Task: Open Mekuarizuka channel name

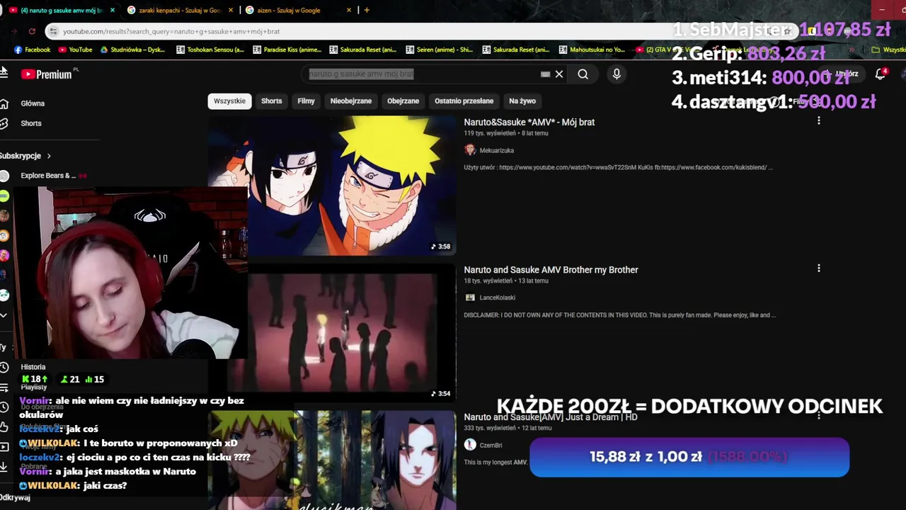Action: pos(496,150)
